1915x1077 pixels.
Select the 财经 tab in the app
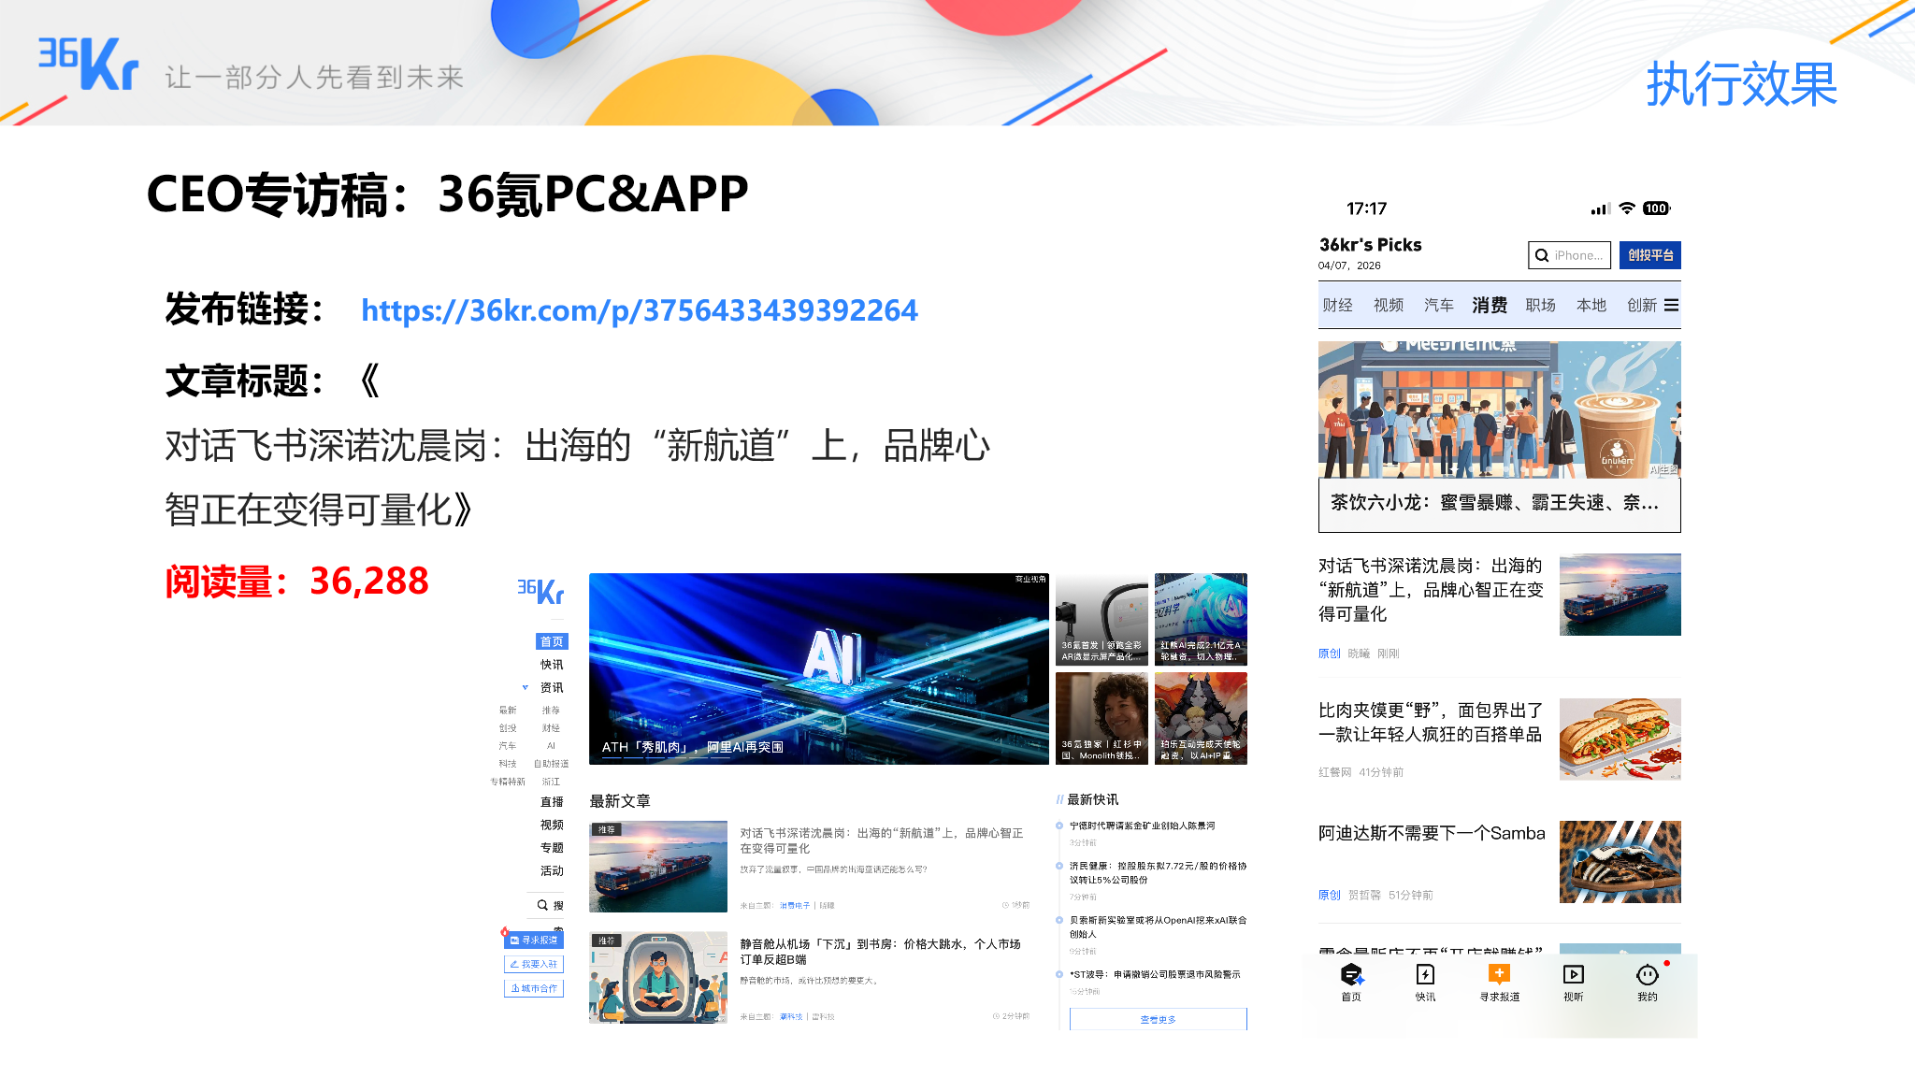1337,306
